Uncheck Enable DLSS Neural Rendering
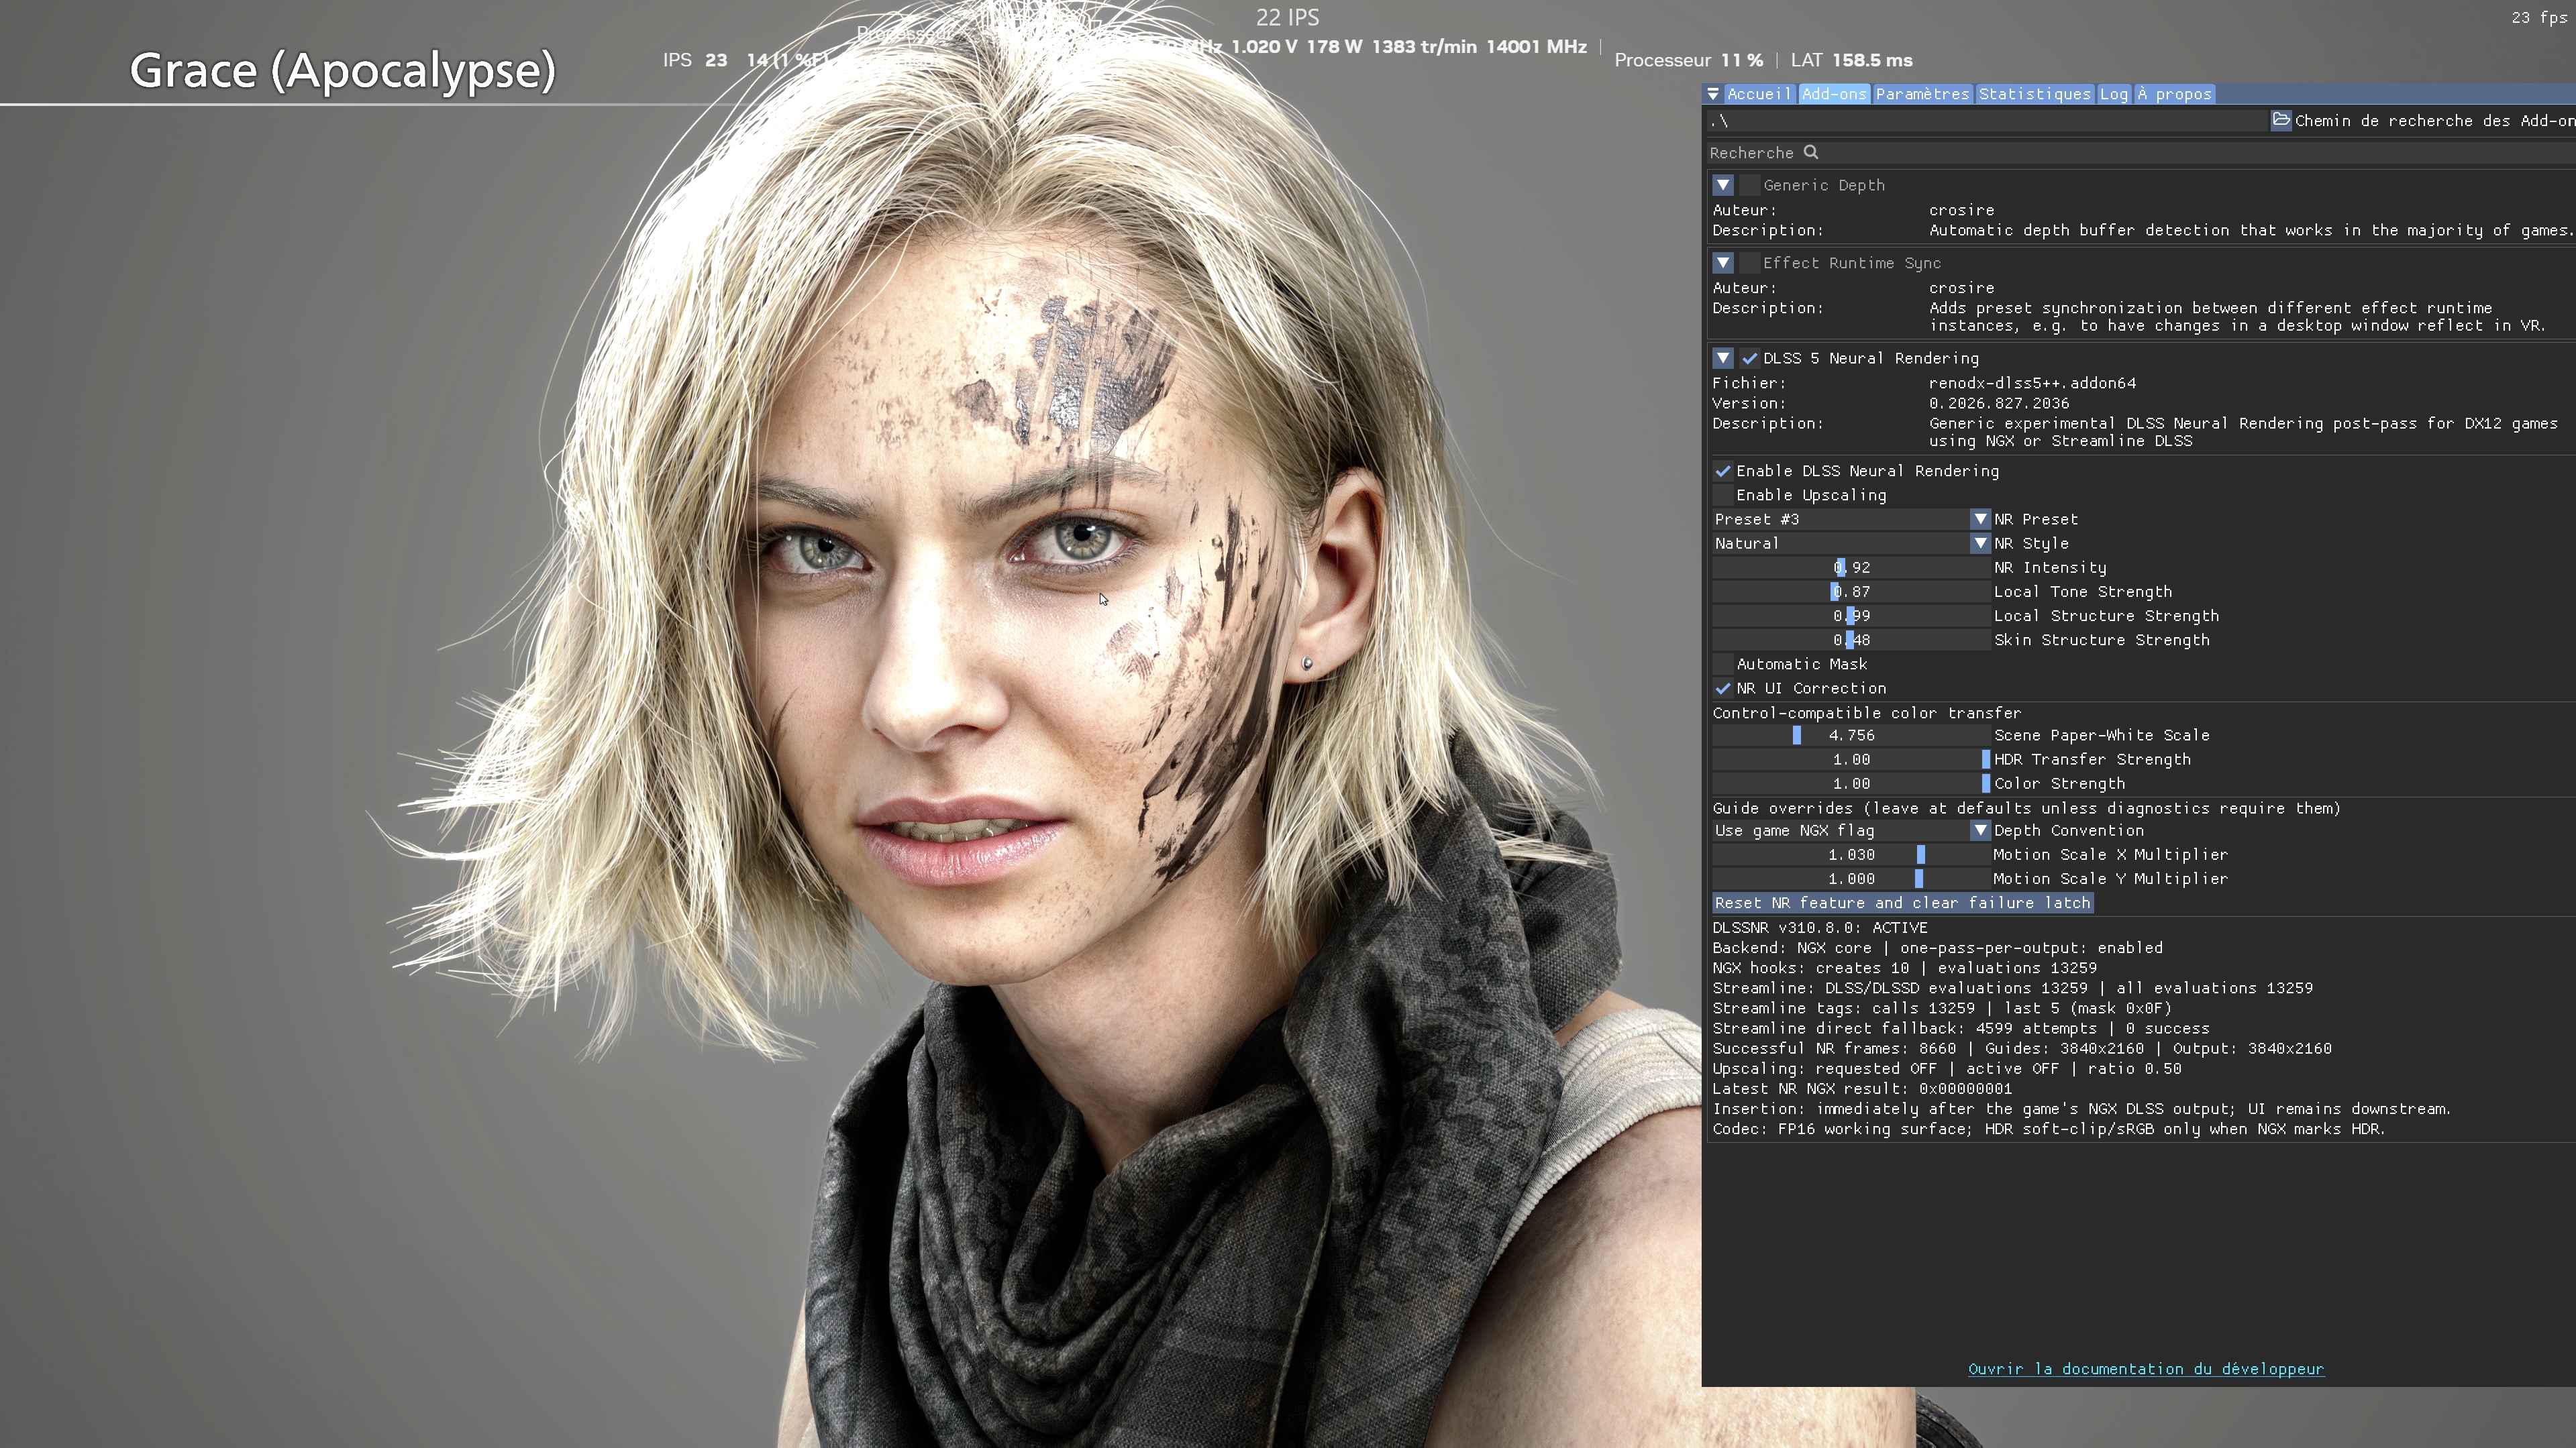The image size is (2576, 1448). [x=1722, y=471]
